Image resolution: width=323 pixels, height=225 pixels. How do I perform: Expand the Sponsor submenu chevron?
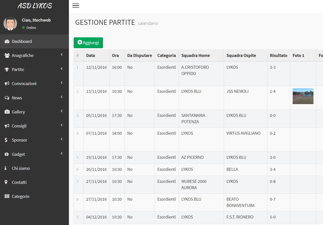pyautogui.click(x=62, y=139)
